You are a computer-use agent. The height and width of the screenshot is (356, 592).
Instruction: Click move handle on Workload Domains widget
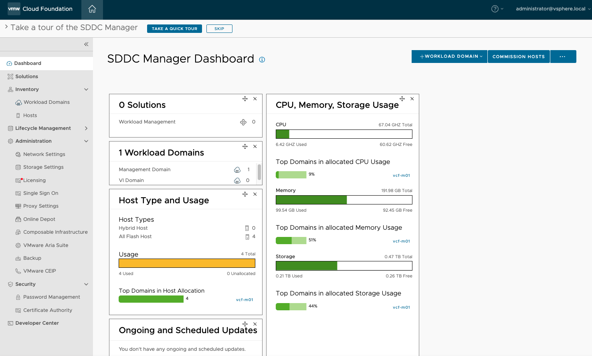point(245,146)
